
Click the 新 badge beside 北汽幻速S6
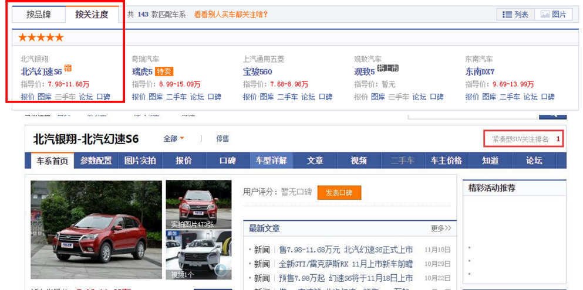tap(68, 68)
